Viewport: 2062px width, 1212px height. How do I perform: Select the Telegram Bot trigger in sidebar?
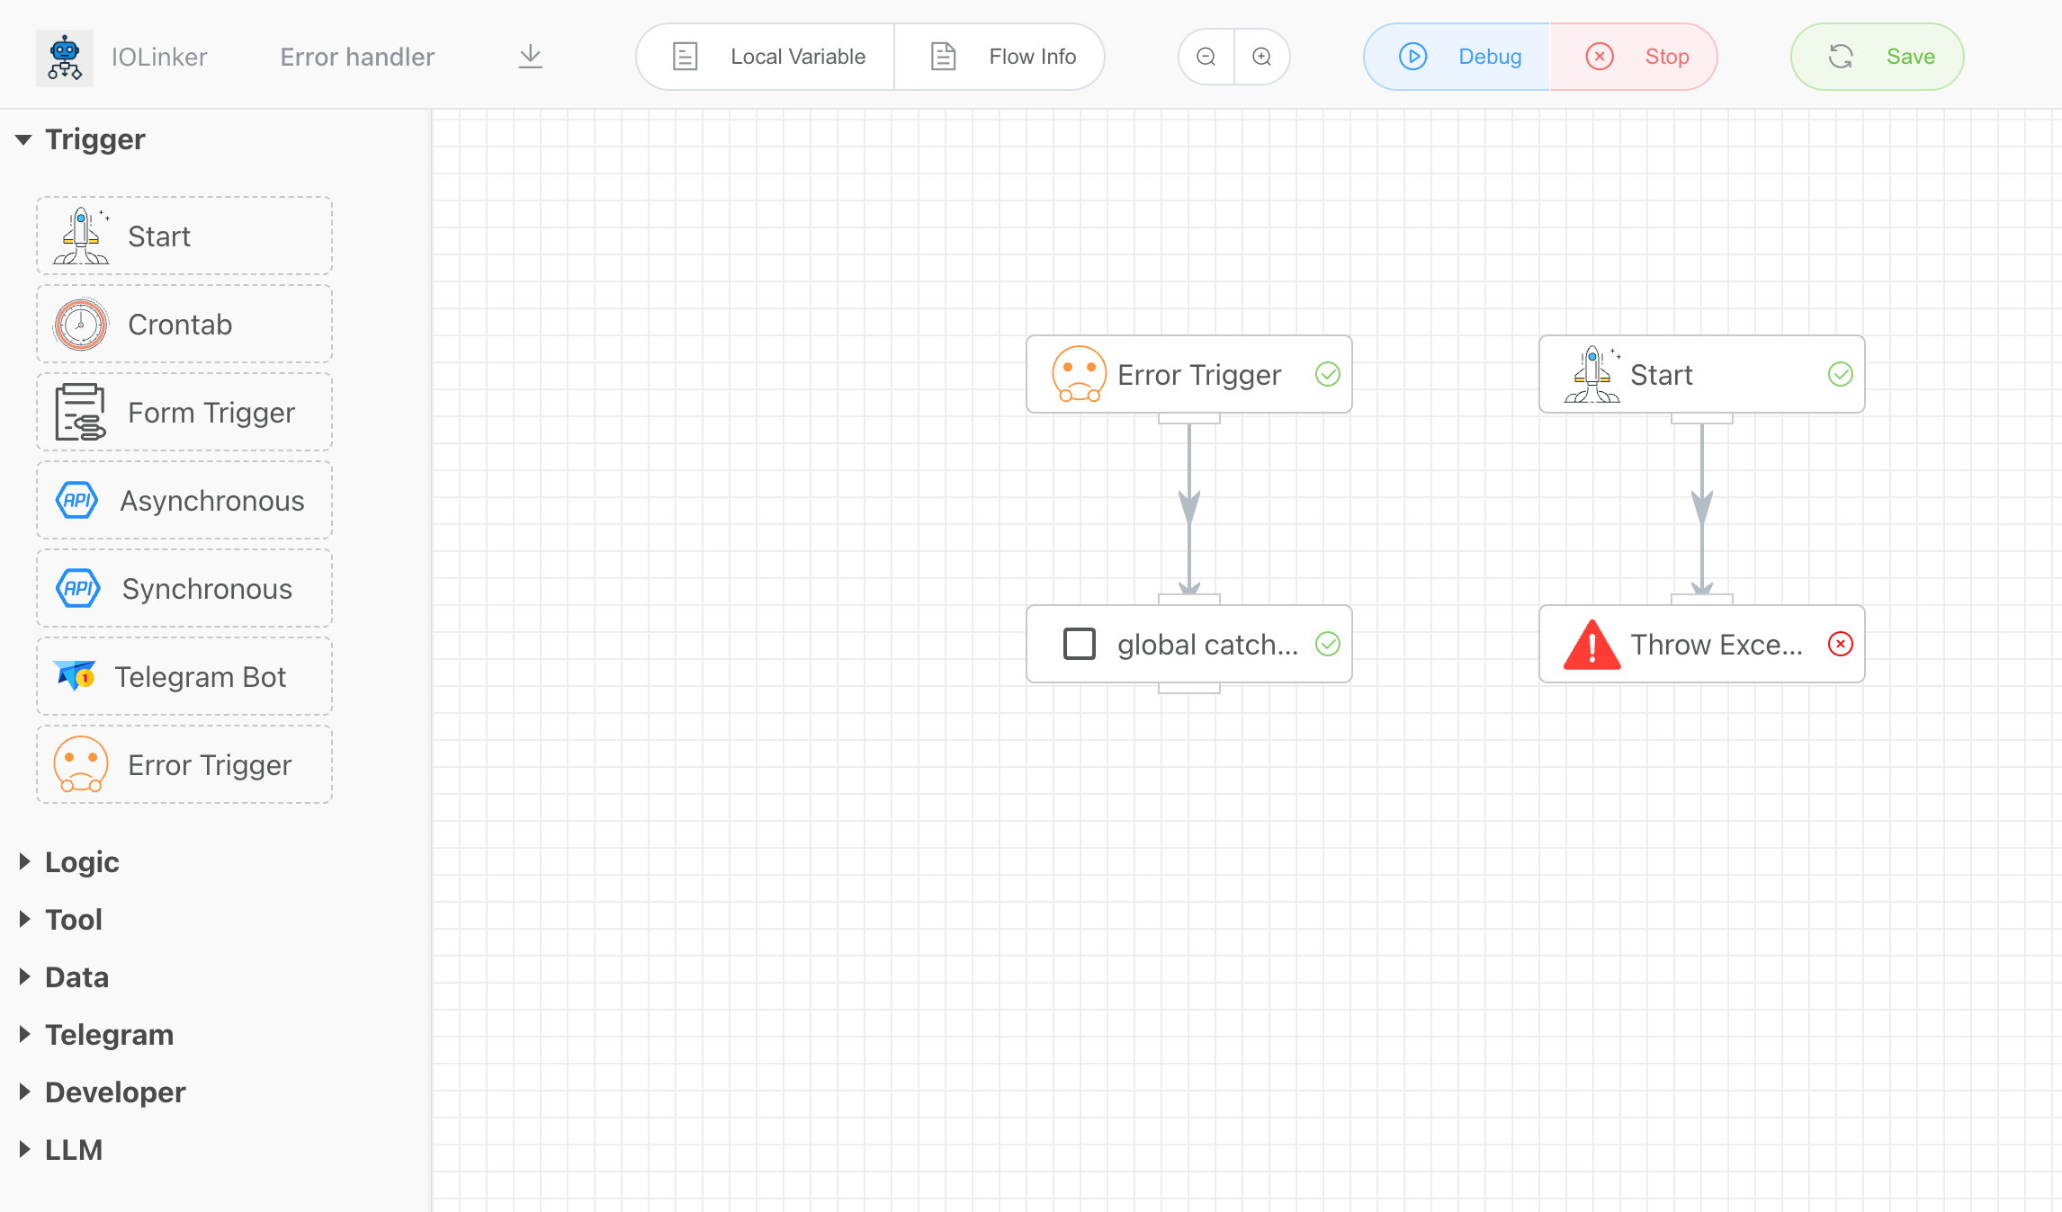click(184, 677)
